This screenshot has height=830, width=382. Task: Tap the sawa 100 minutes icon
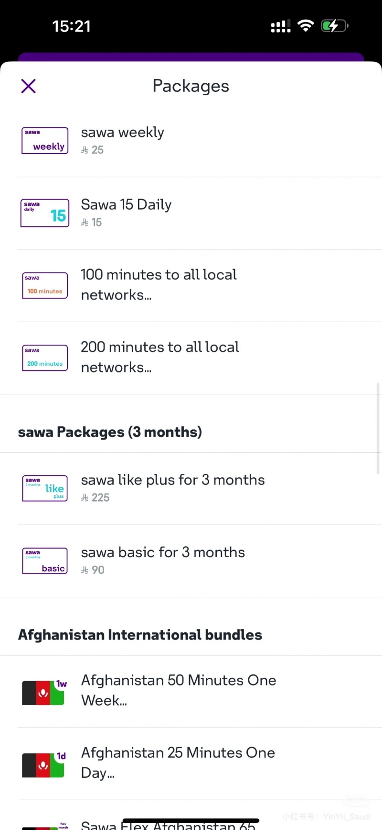(45, 285)
